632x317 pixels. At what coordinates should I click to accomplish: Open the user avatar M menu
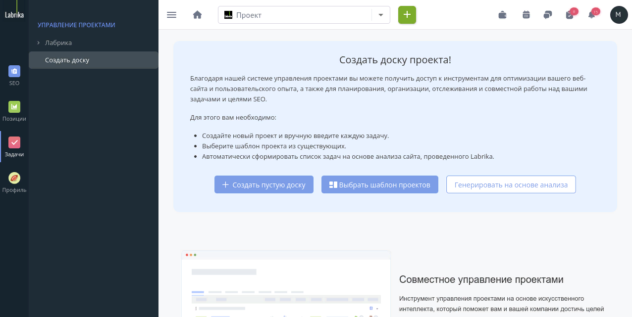(619, 15)
